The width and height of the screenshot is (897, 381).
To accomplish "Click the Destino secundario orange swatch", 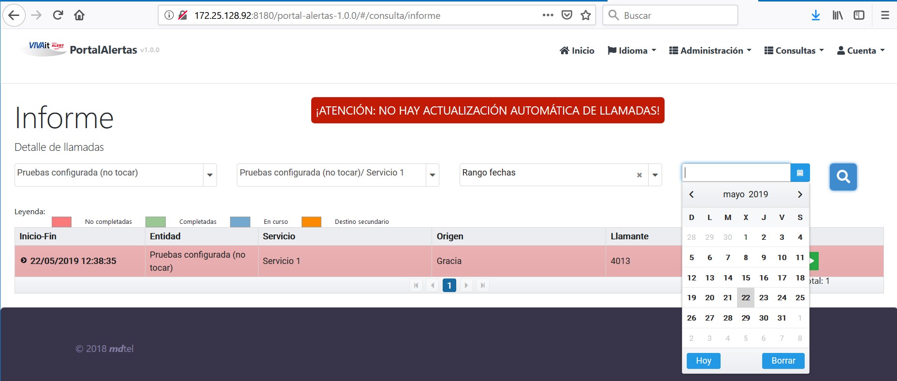I will 311,221.
